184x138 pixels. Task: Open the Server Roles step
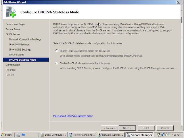coord(13,29)
